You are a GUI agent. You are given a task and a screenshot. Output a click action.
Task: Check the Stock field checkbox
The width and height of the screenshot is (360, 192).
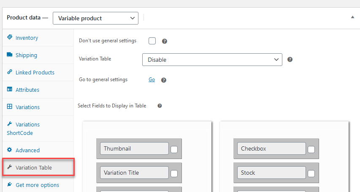311,173
